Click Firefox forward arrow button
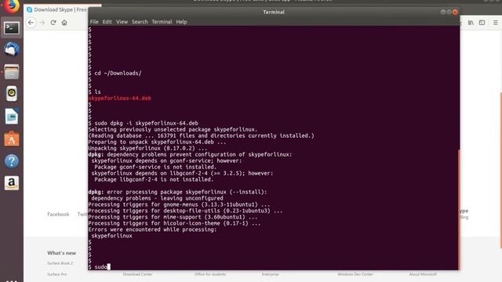The image size is (502, 282). click(42, 23)
